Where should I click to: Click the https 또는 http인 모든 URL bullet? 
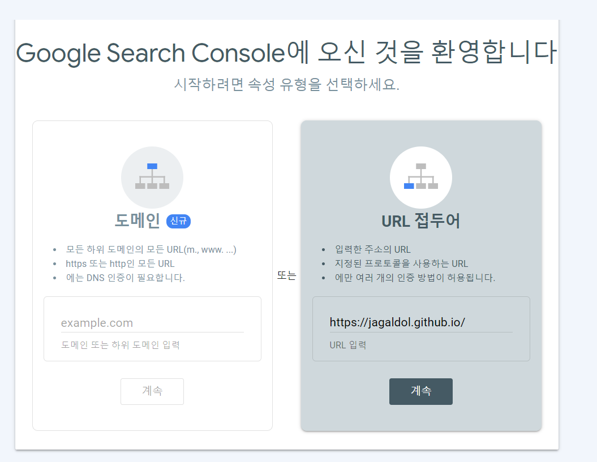click(120, 264)
